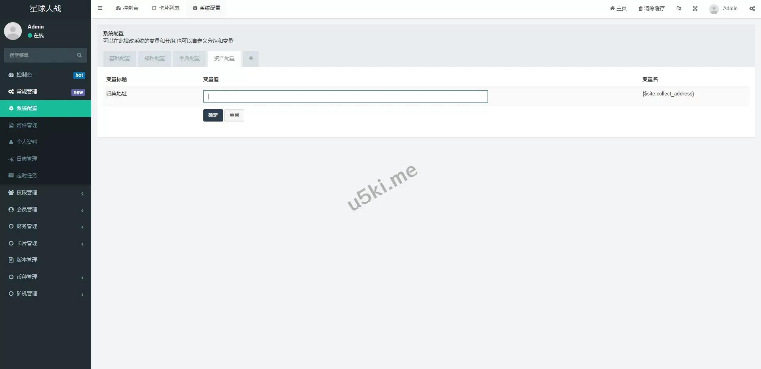
Task: Expand the 权限管理 sidebar menu
Action: (x=46, y=193)
